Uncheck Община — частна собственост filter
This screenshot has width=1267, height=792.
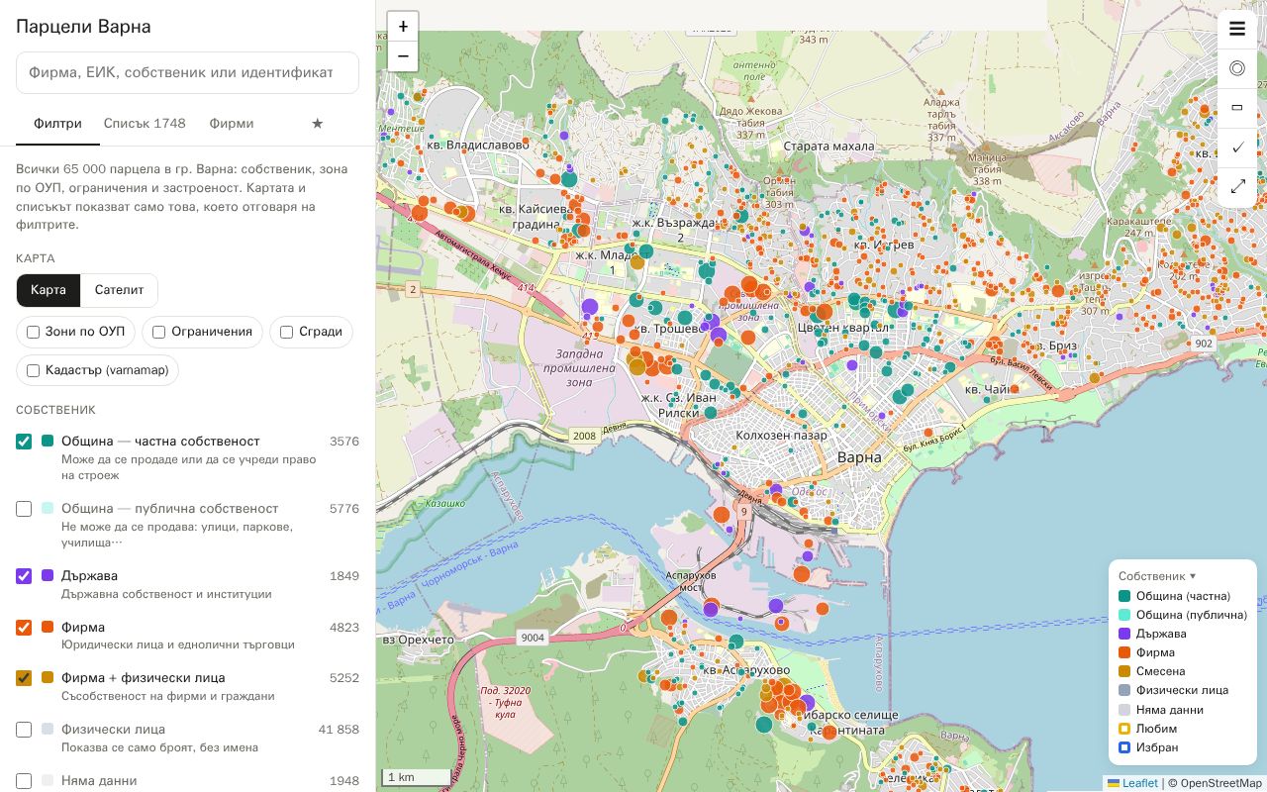tap(24, 442)
